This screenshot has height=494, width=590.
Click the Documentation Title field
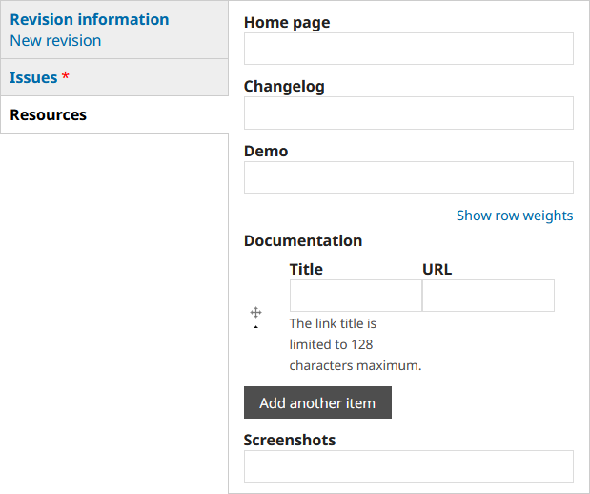tap(356, 296)
